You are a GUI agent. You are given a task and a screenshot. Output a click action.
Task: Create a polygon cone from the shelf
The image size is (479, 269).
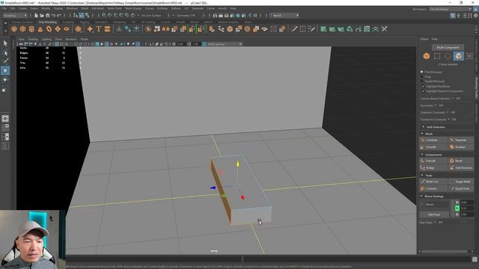coord(40,29)
